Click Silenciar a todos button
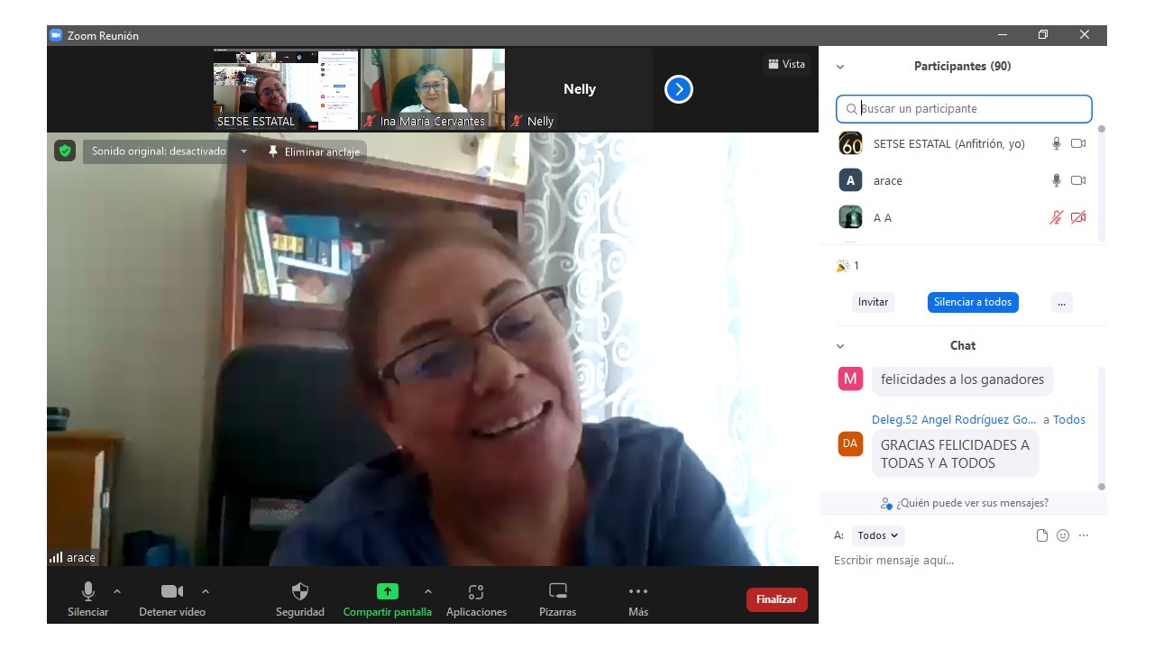This screenshot has width=1154, height=649. tap(973, 302)
